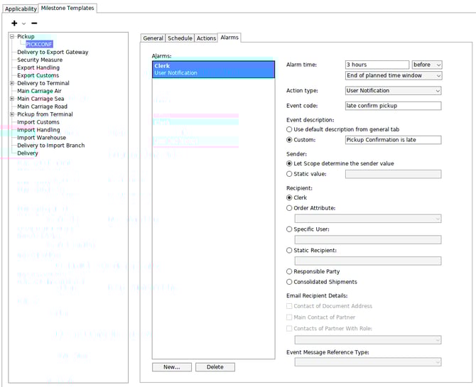The width and height of the screenshot is (476, 387).
Task: Expand the Main Carriage Sea node
Action: pos(12,99)
